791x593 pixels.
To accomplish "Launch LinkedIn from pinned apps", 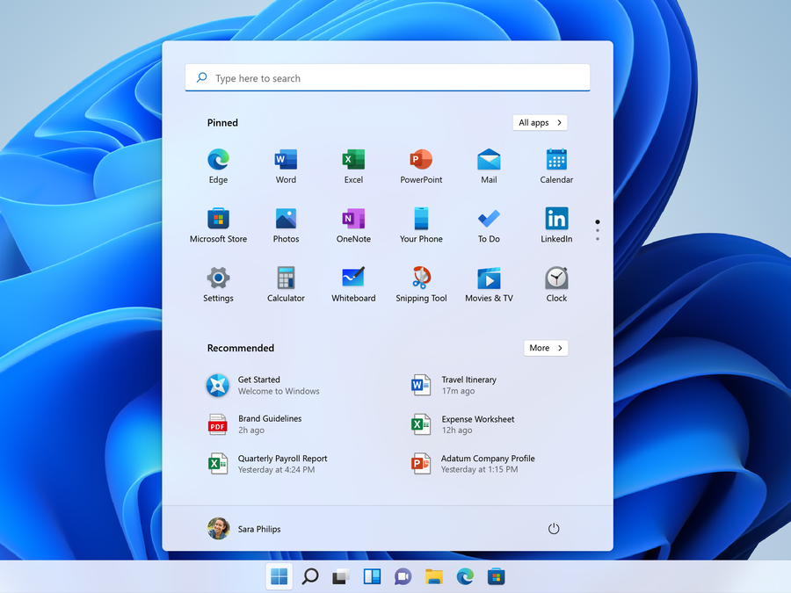I will [x=556, y=226].
